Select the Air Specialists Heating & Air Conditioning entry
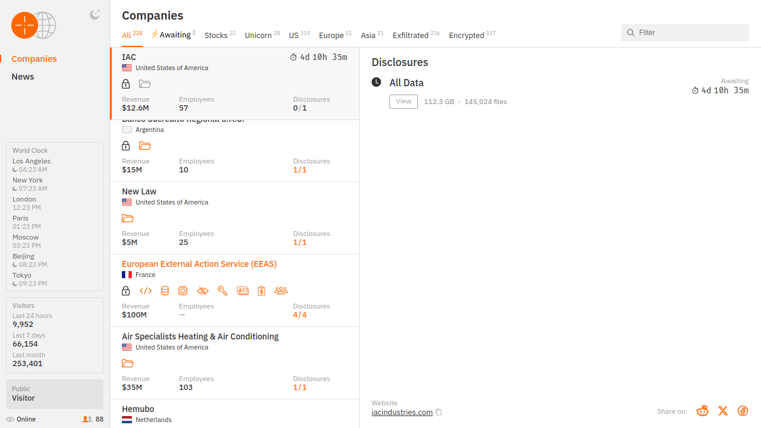The height and width of the screenshot is (428, 761). [x=200, y=336]
